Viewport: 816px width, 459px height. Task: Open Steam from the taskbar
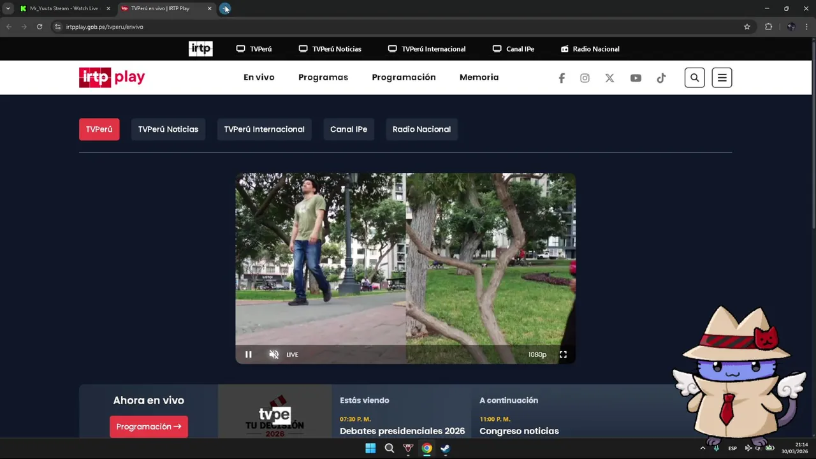pos(445,448)
